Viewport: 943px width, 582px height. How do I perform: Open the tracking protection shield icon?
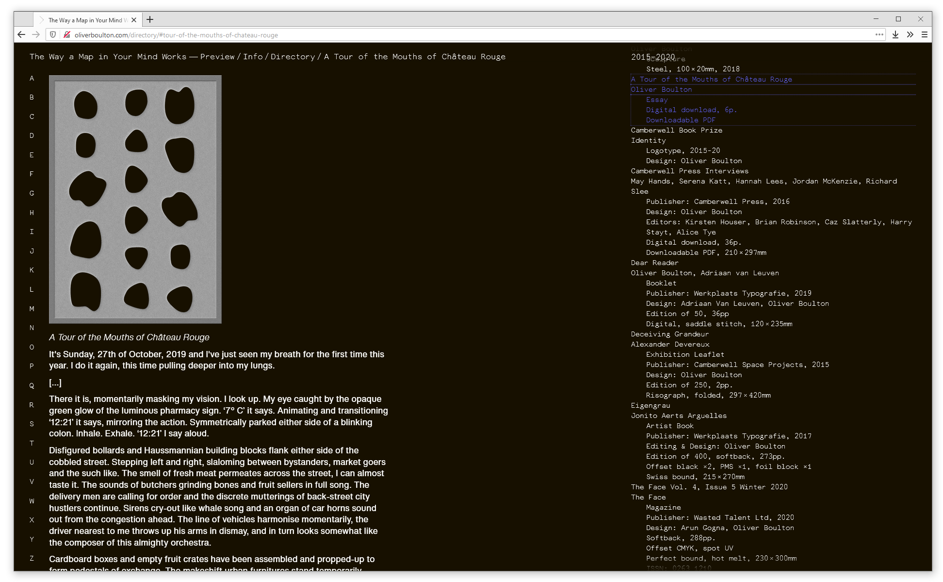(x=53, y=34)
